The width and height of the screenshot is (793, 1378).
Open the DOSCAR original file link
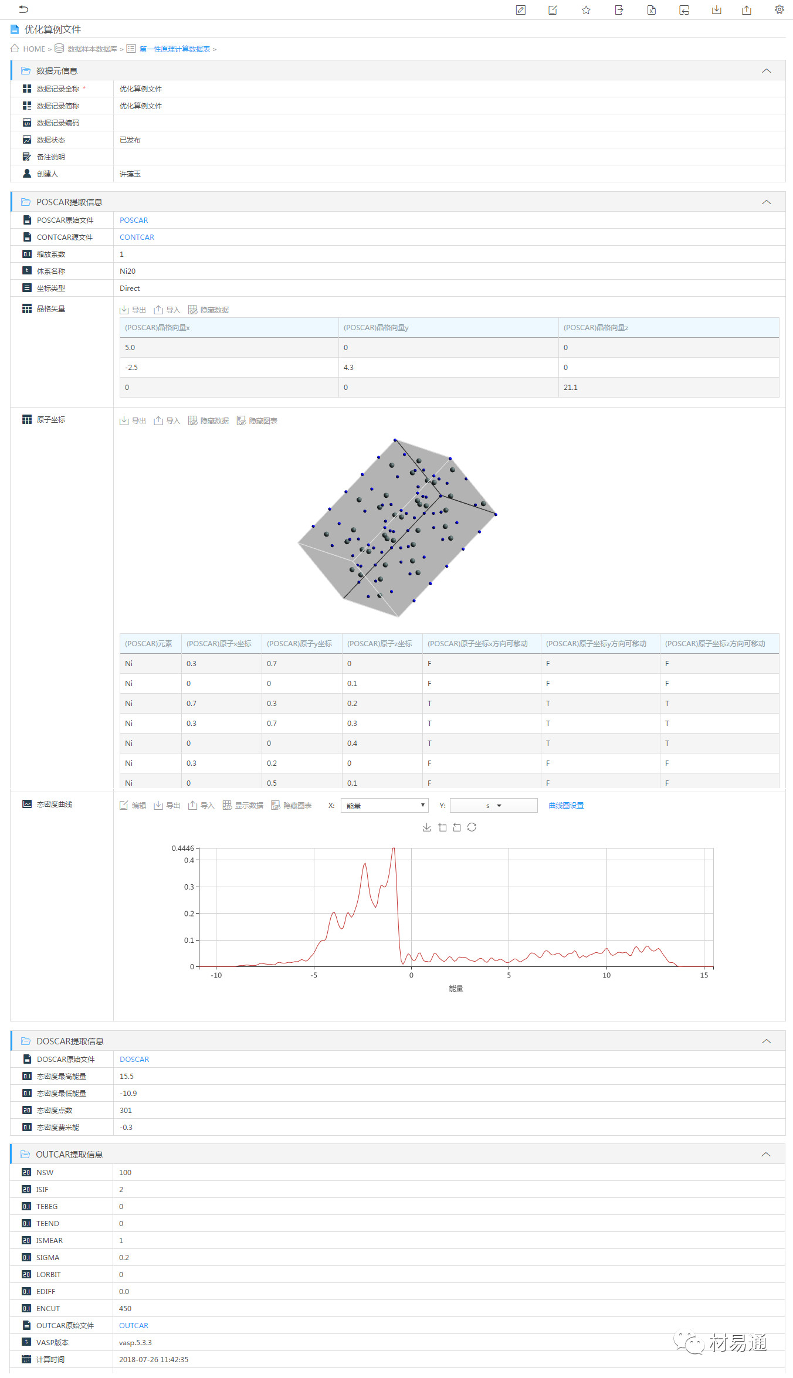pos(134,1060)
